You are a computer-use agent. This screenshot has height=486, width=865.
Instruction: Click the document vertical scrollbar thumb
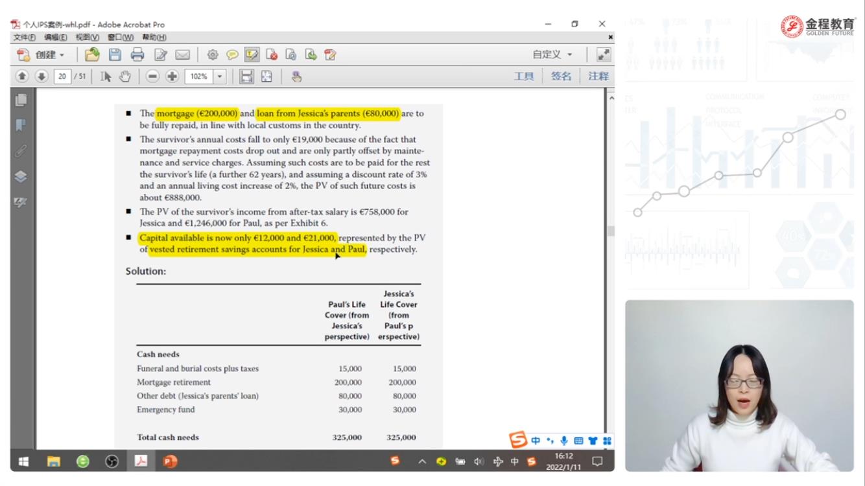(x=610, y=231)
